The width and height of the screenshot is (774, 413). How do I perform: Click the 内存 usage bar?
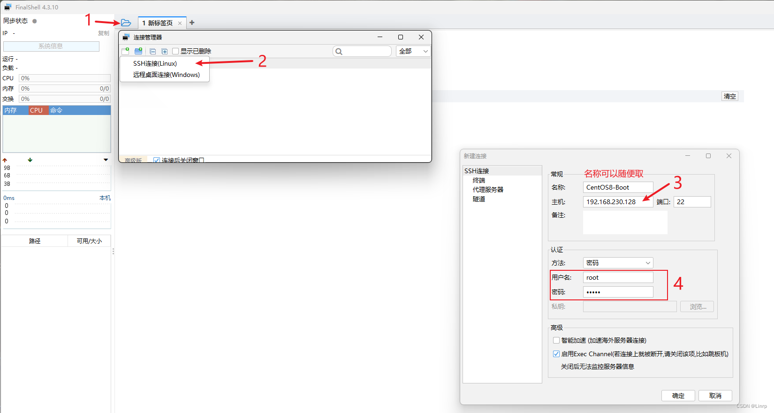65,89
